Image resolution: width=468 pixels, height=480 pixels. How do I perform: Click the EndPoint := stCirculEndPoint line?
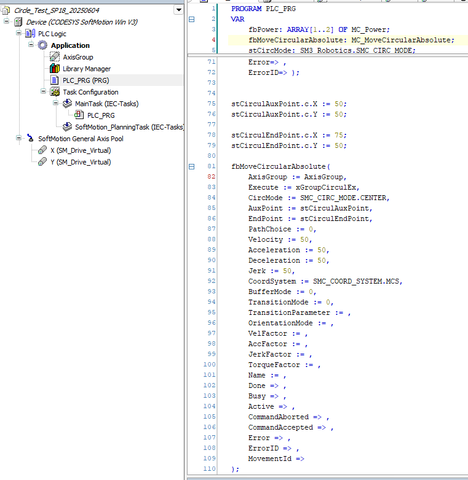pyautogui.click(x=310, y=219)
